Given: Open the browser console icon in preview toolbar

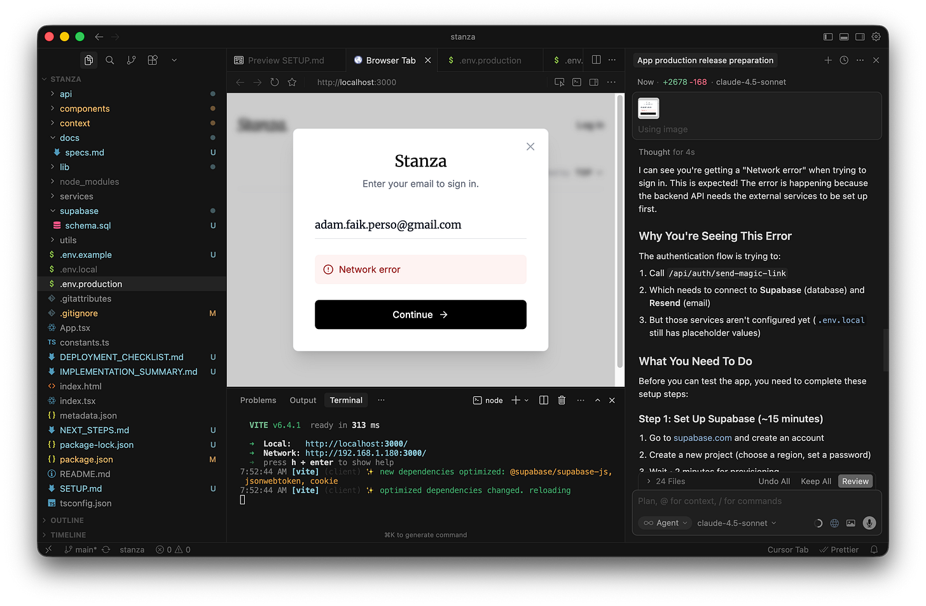Looking at the screenshot, I should (576, 82).
